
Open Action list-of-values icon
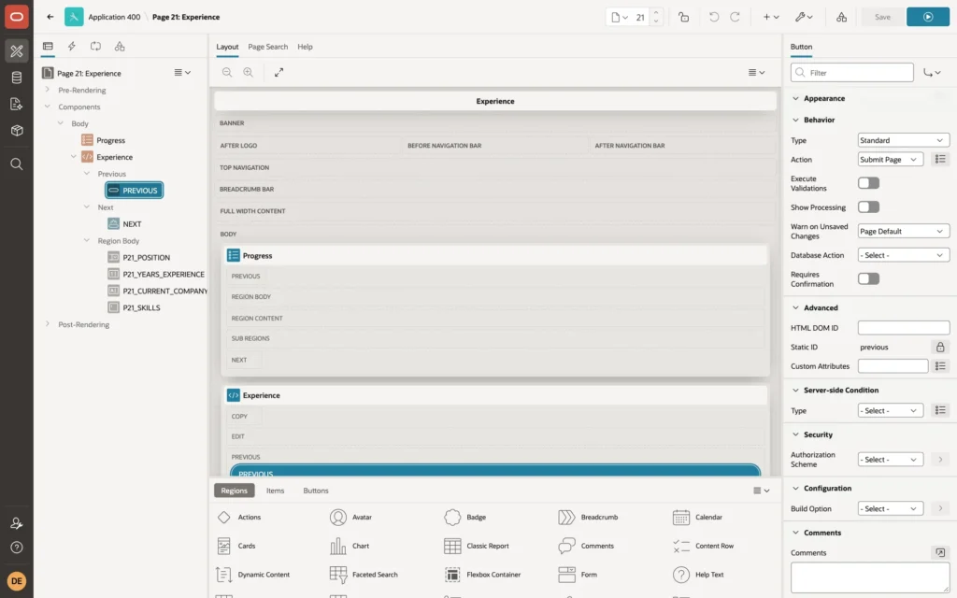tap(940, 159)
